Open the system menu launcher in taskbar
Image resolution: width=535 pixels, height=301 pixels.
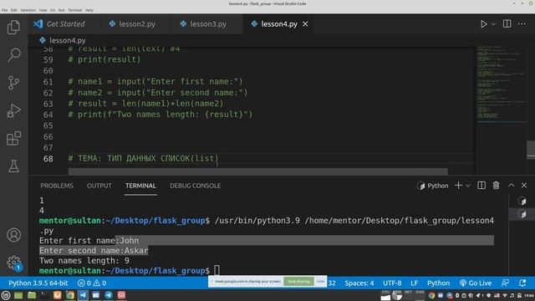tap(6, 295)
